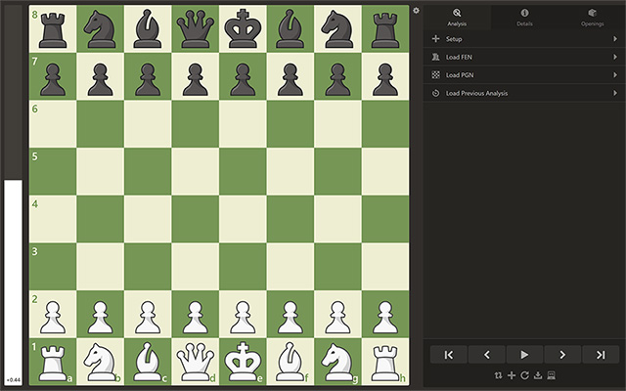Click the empty c6 square
The height and width of the screenshot is (391, 626).
pyautogui.click(x=148, y=124)
